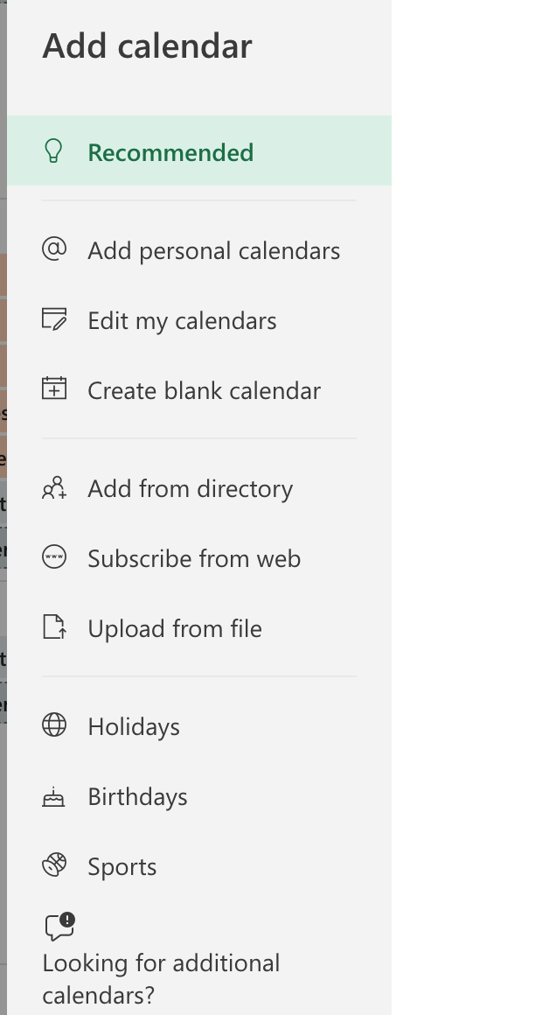556x1015 pixels.
Task: Click the @ icon for personal calendars
Action: (x=54, y=249)
